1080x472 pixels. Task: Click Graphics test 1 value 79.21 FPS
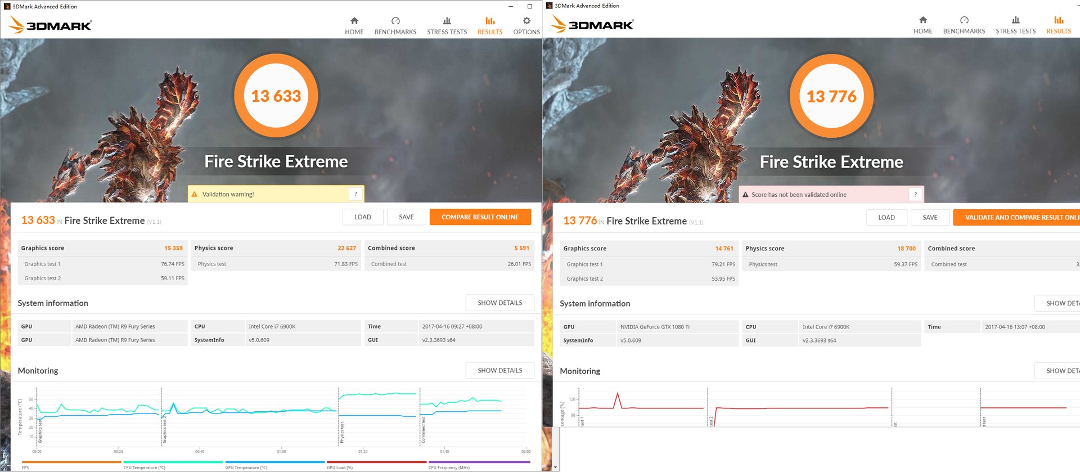(x=723, y=264)
